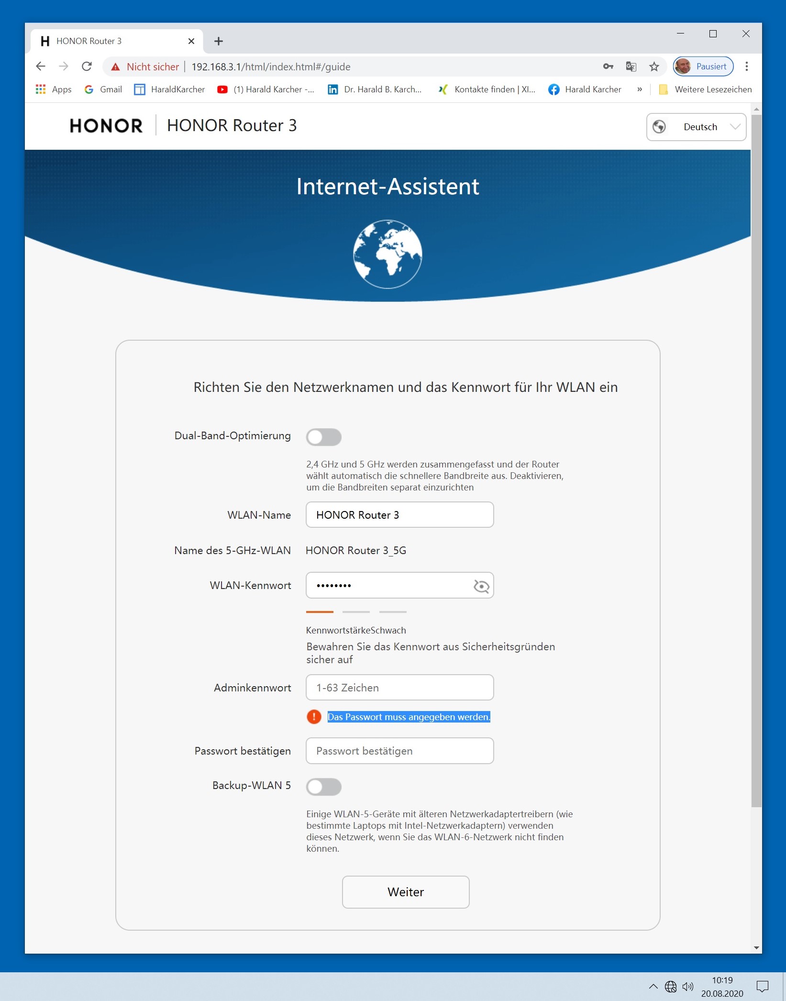The height and width of the screenshot is (1001, 786).
Task: Reload the router setup page
Action: pyautogui.click(x=87, y=66)
